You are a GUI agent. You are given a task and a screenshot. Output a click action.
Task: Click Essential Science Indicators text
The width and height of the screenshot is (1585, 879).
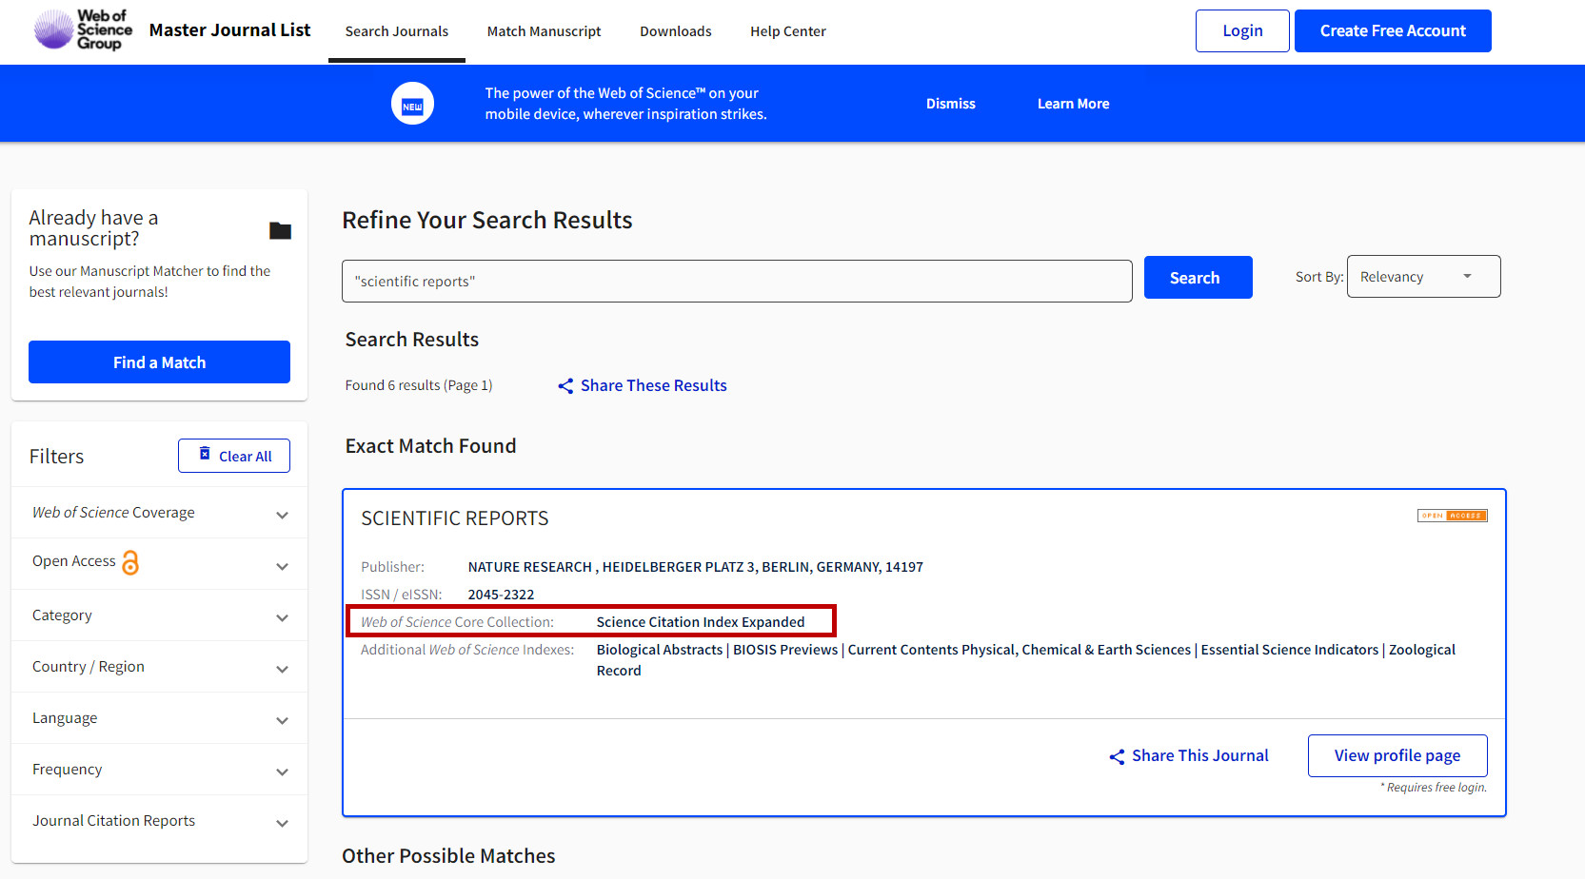pyautogui.click(x=1290, y=650)
